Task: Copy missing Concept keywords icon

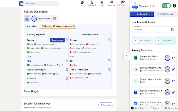Action: pyautogui.click(x=109, y=40)
